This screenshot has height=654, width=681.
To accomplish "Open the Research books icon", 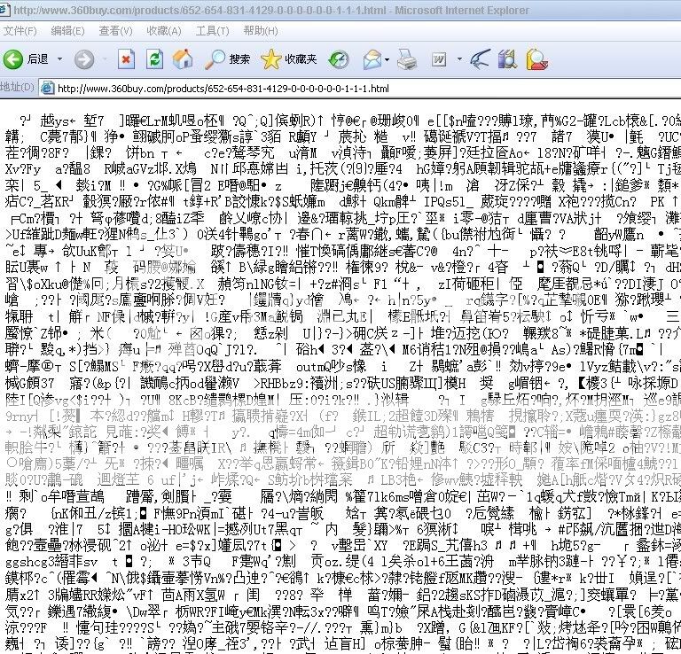I will 507,59.
